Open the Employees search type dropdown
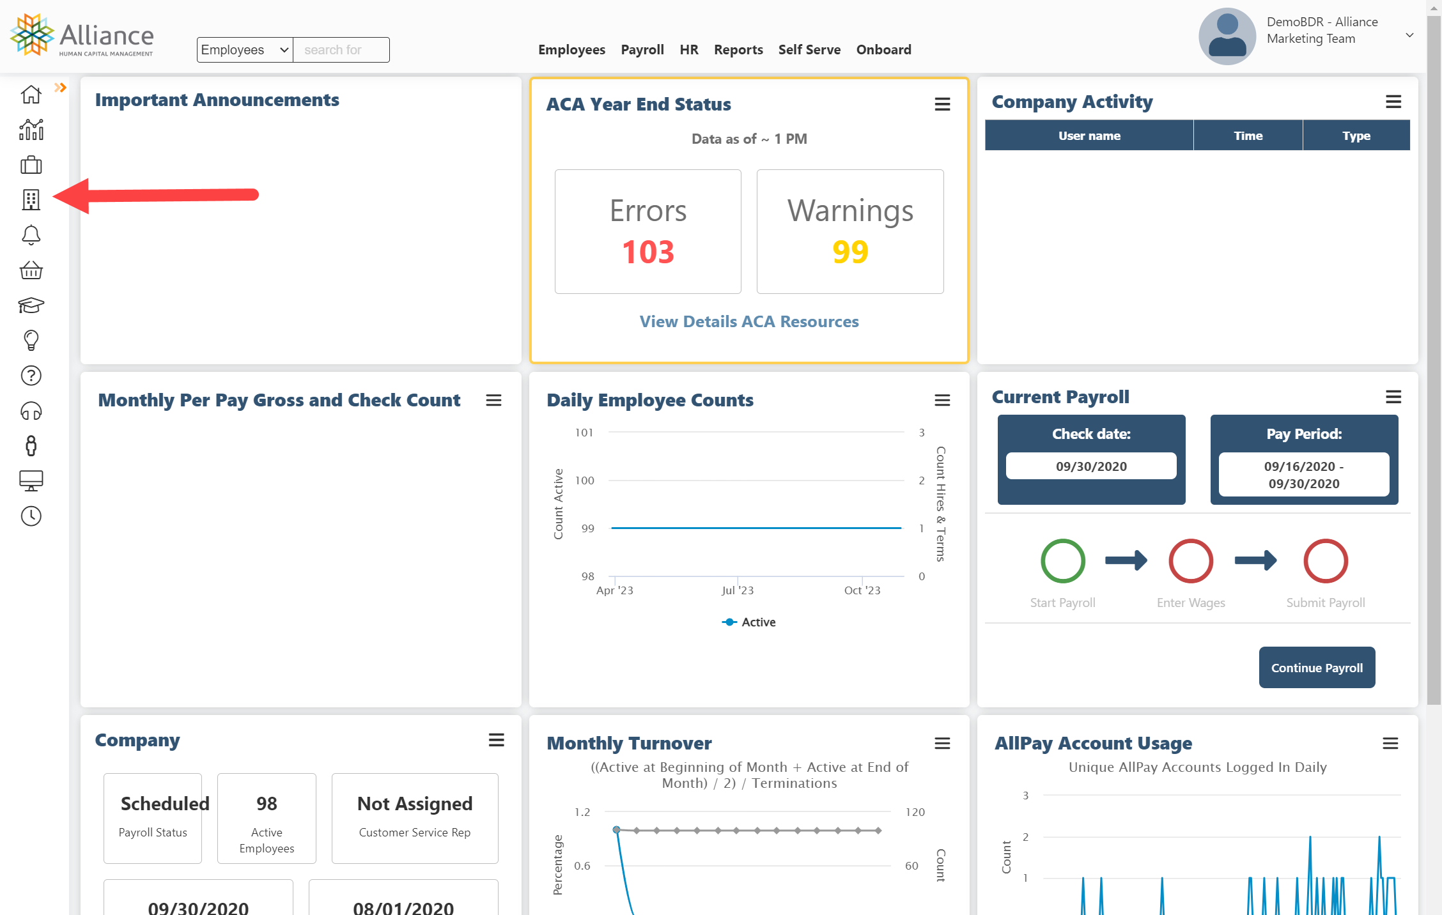 (245, 50)
